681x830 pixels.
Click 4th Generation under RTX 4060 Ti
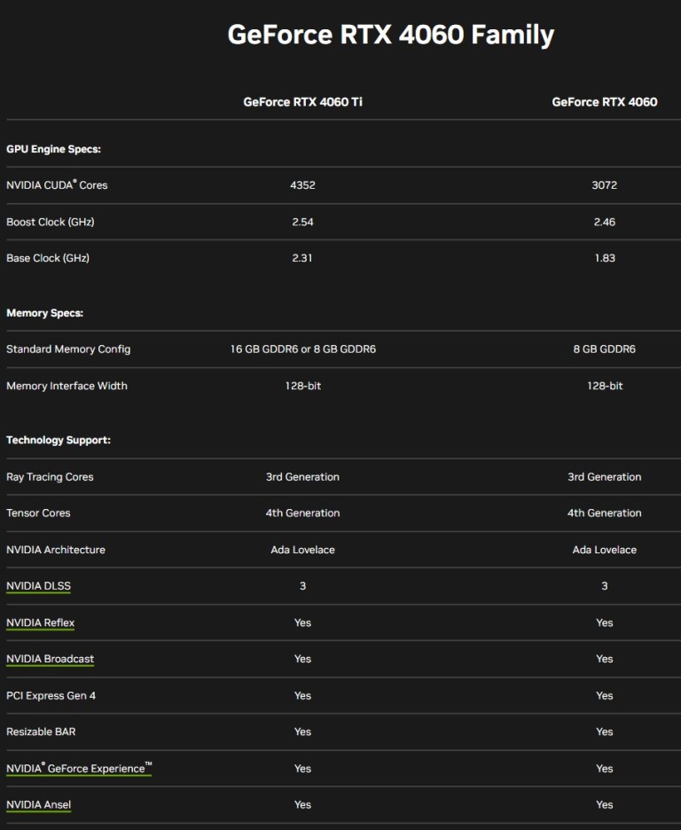(x=302, y=513)
